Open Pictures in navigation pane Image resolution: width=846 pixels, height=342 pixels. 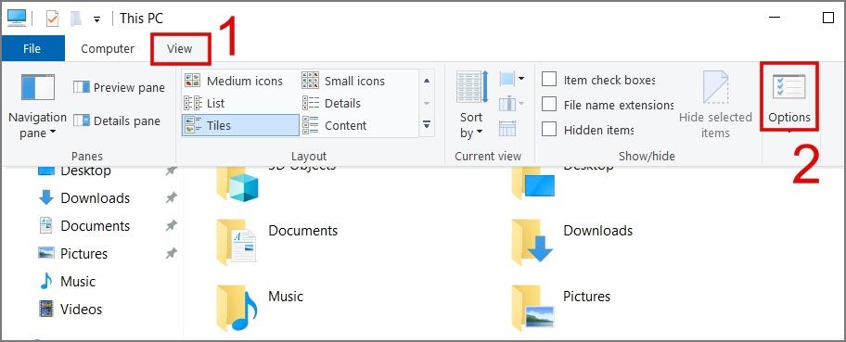(73, 254)
